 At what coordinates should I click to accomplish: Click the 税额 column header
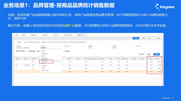click(111, 59)
